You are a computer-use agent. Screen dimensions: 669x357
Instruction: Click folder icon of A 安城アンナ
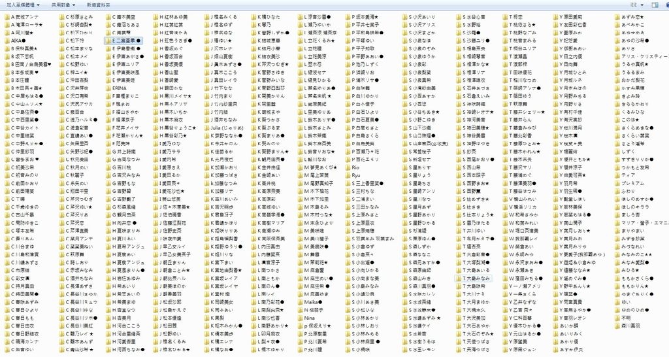tap(7, 17)
